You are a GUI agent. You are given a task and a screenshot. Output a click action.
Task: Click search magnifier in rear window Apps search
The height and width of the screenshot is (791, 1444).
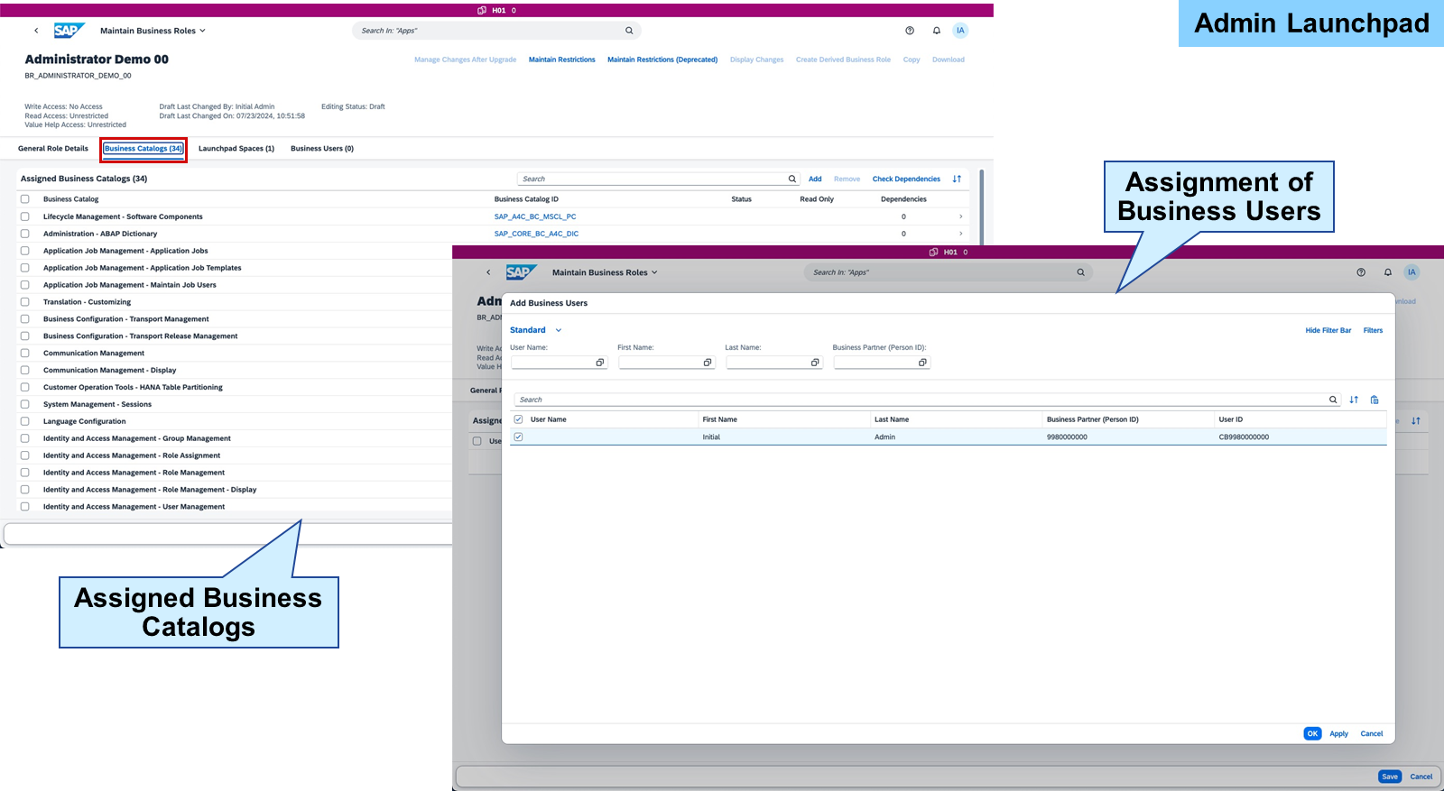(x=629, y=31)
